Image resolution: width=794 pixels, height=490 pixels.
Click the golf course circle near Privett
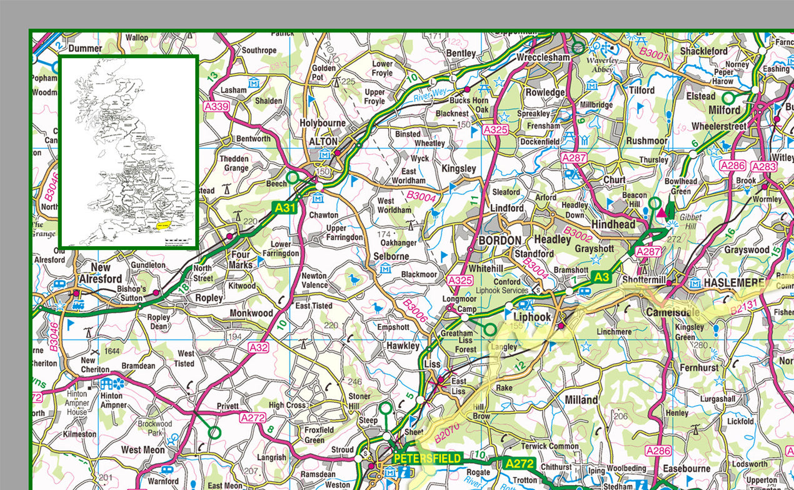coord(214,432)
